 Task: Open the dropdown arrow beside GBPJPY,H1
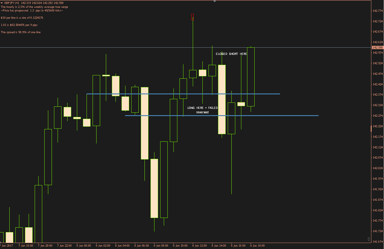click(x=2, y=3)
